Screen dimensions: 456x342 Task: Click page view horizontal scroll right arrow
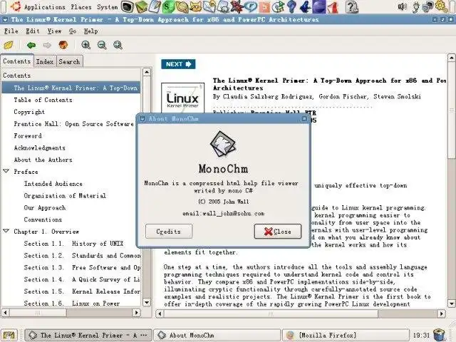click(x=442, y=313)
